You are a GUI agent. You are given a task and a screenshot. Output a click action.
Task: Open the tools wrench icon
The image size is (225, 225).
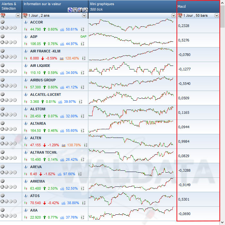(85, 10)
